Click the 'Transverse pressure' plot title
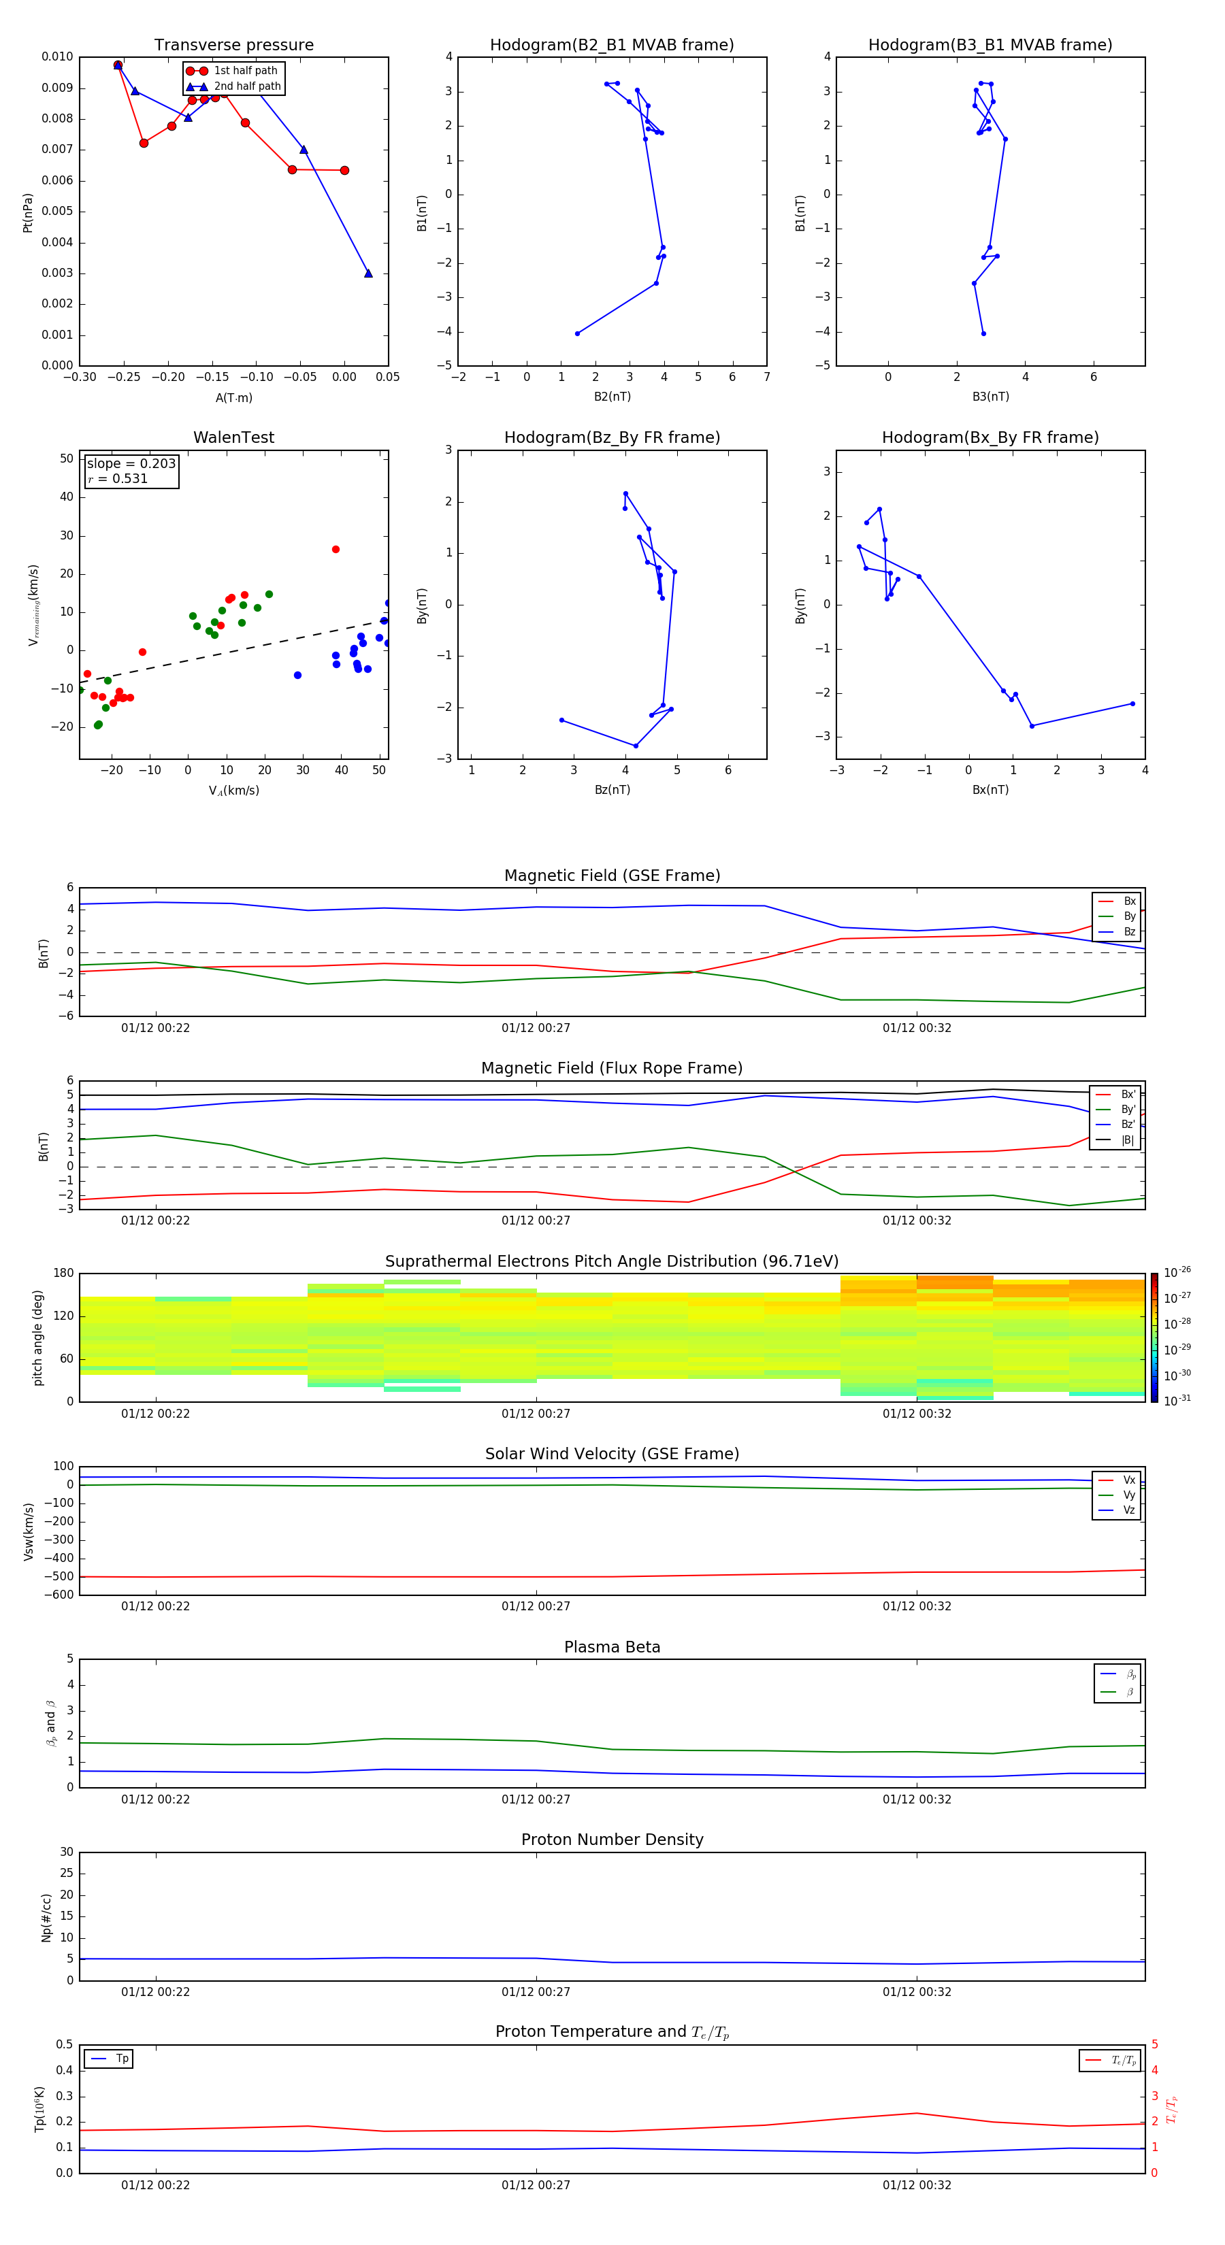1225x2245 pixels. (233, 46)
